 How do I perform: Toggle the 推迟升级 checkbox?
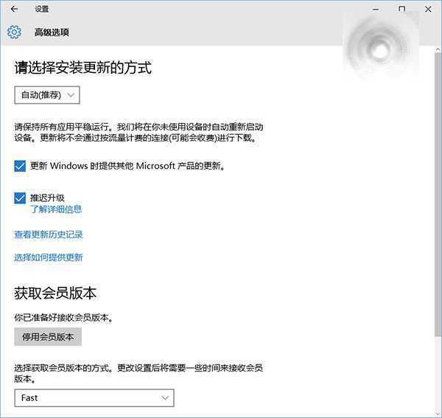coord(20,198)
